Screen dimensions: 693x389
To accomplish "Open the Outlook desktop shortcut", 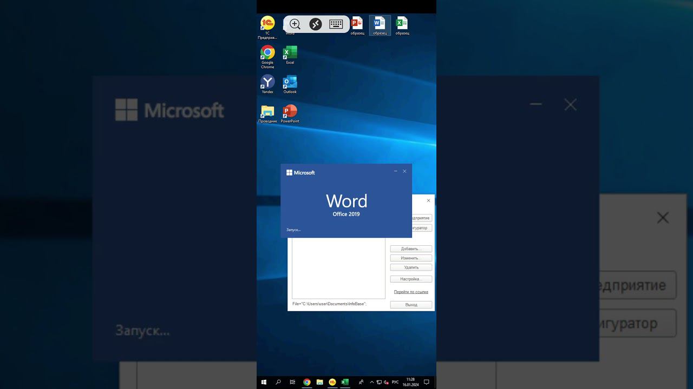I will click(x=290, y=84).
